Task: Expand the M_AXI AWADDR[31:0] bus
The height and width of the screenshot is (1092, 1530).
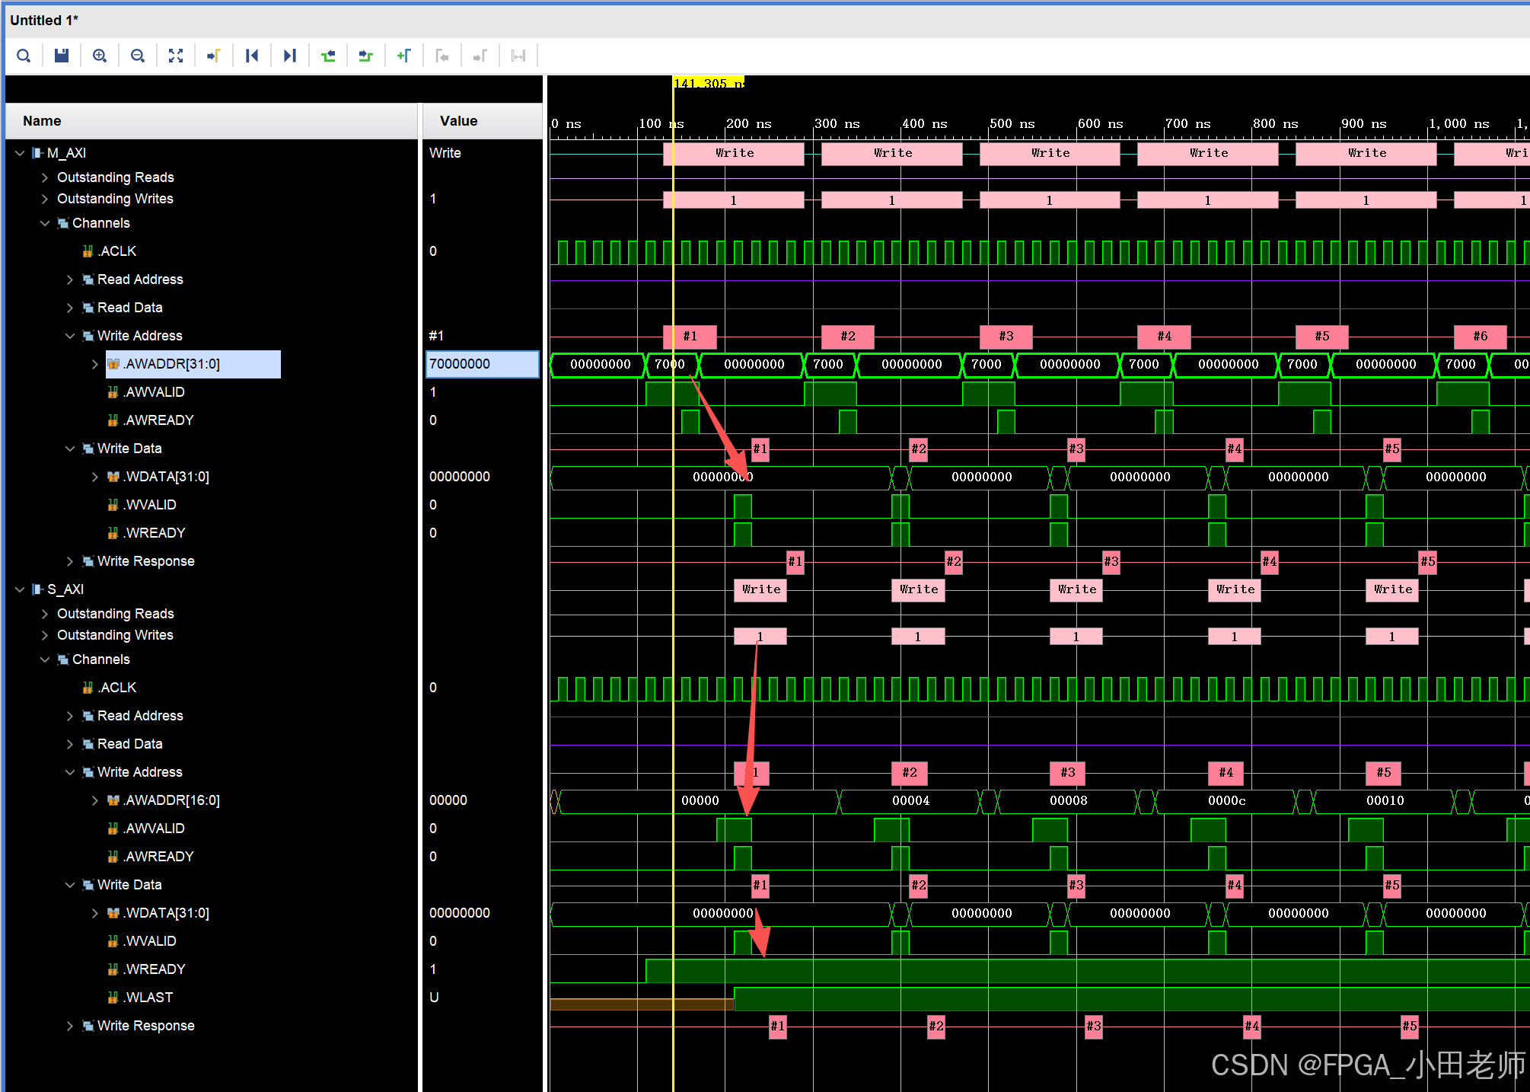Action: click(x=95, y=364)
